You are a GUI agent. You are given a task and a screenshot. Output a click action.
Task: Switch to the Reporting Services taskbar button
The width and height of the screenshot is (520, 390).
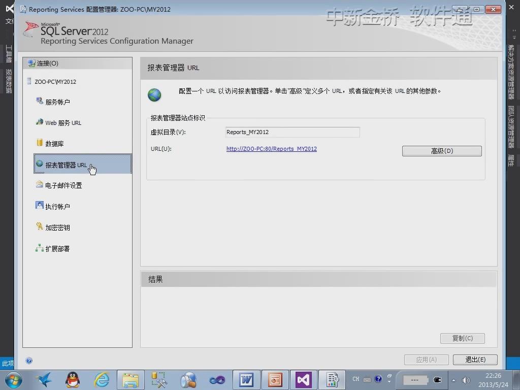[x=332, y=380]
